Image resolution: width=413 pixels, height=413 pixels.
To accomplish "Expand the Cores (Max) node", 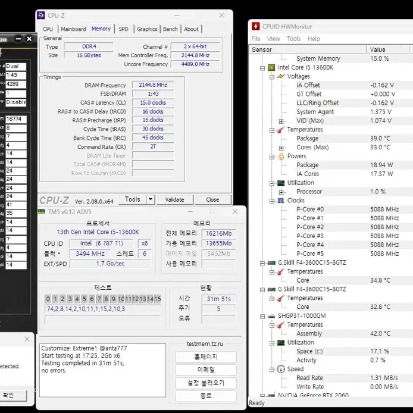I will coord(281,148).
